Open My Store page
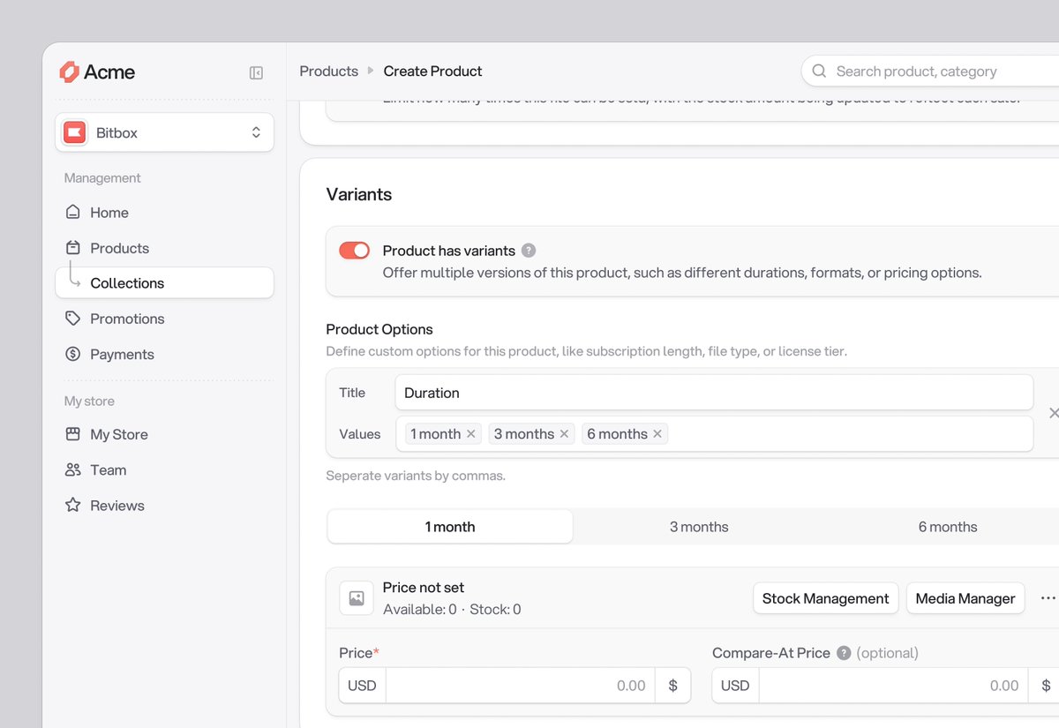Screen dimensions: 1059x728 pos(164,434)
